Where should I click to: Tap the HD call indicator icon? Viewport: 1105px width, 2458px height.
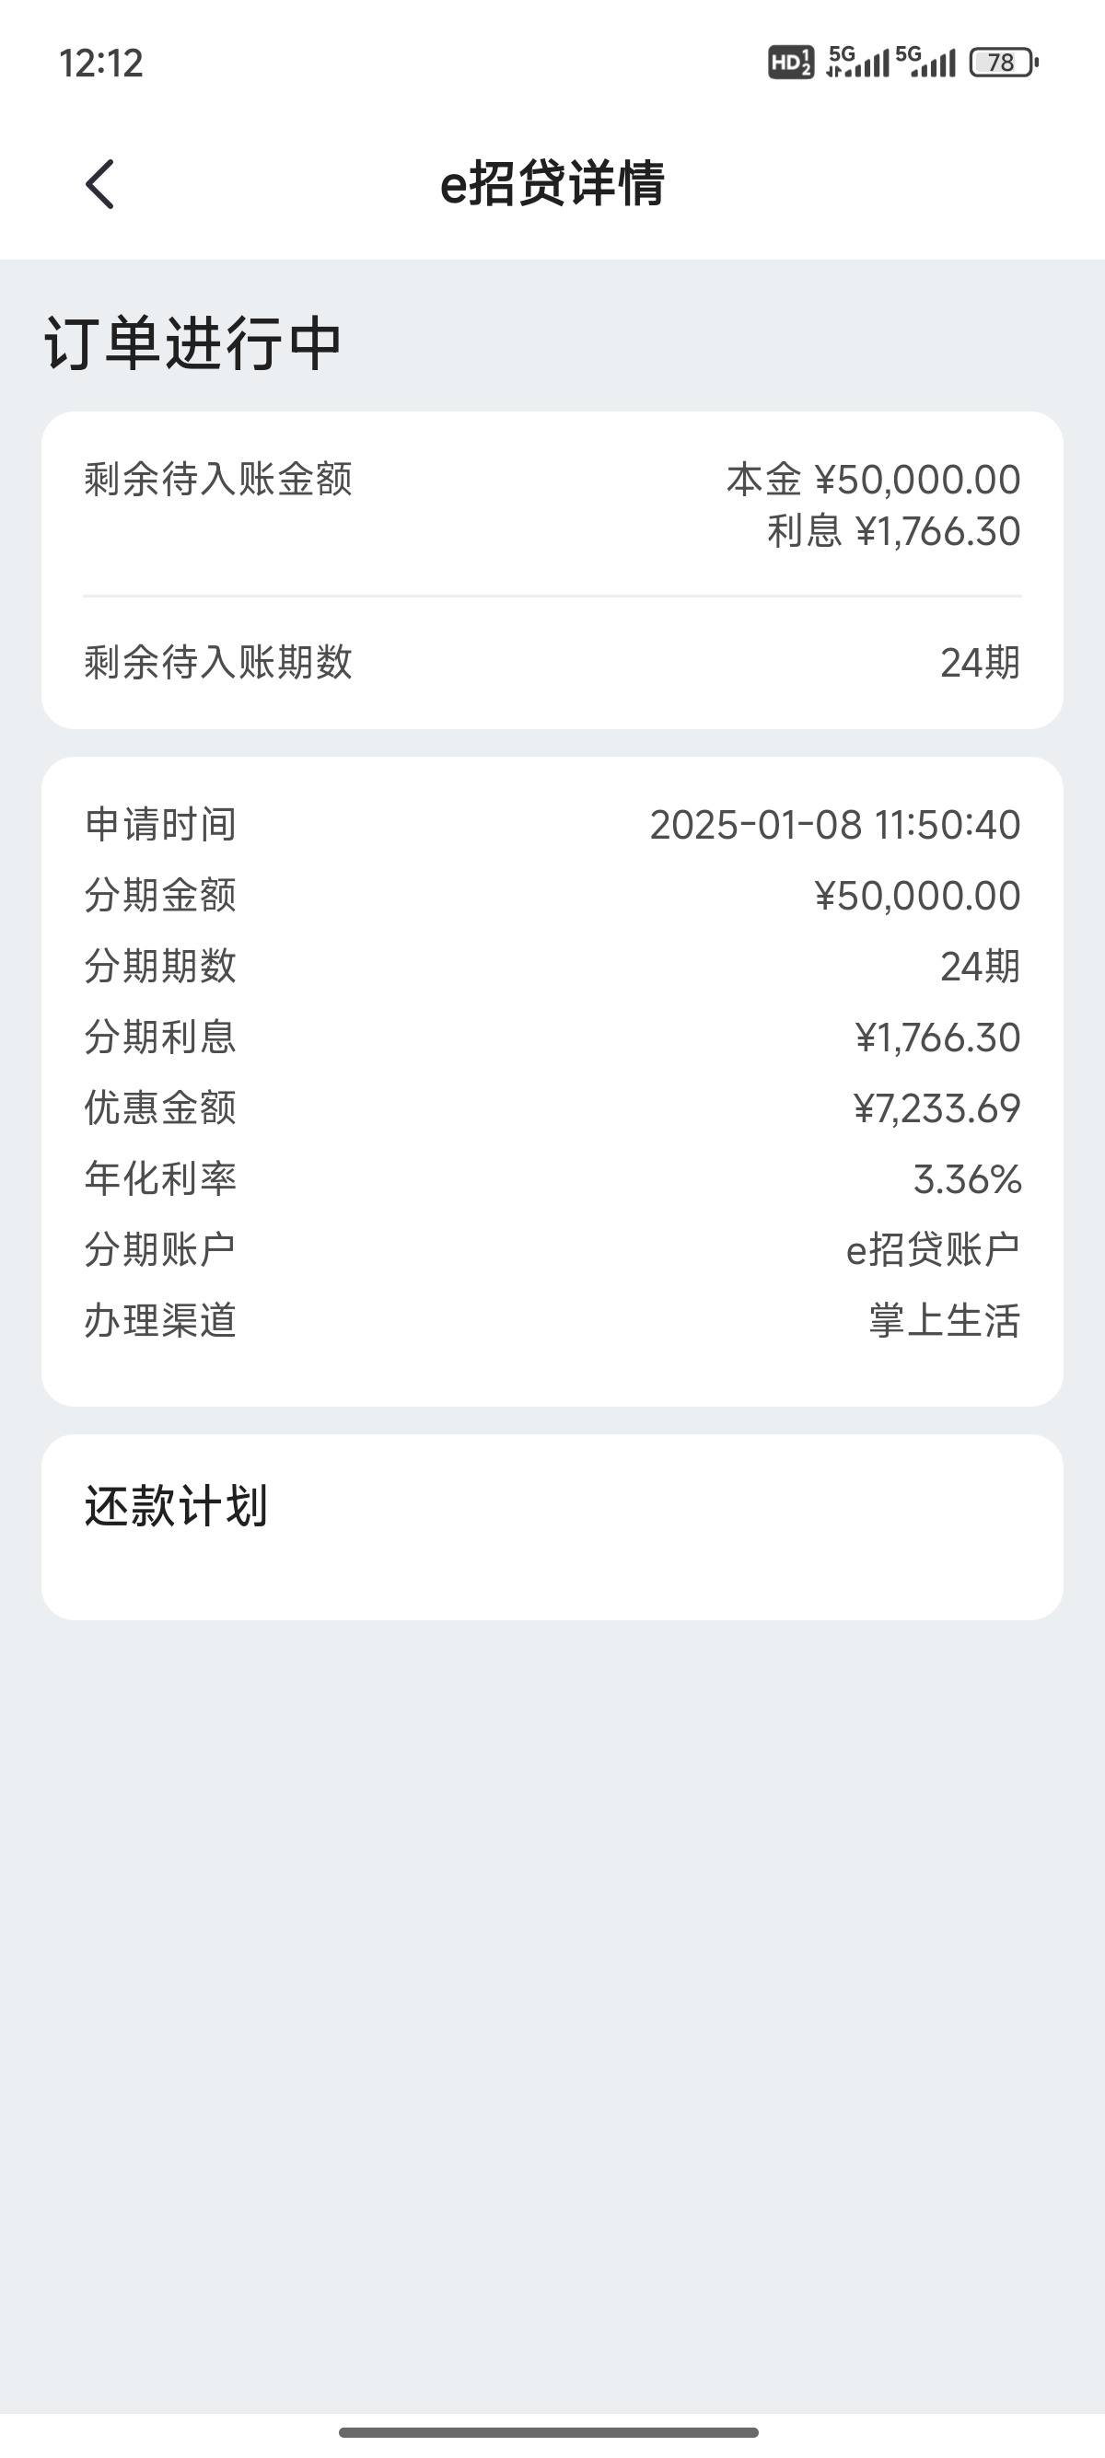tap(791, 63)
